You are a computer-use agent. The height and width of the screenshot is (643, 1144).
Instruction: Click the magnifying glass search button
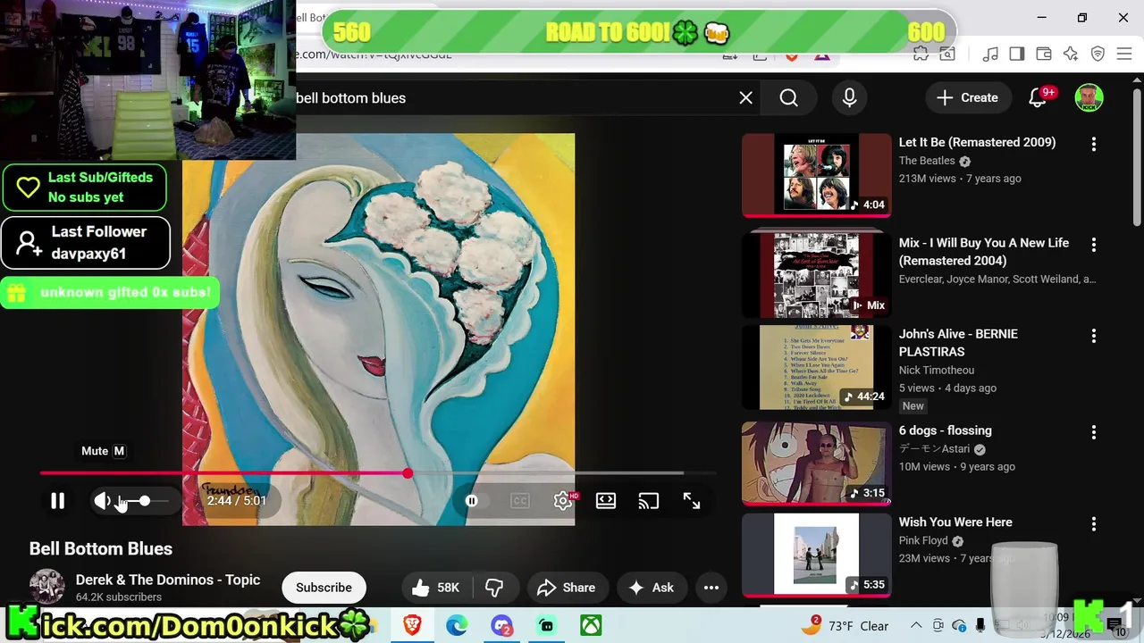click(x=789, y=98)
